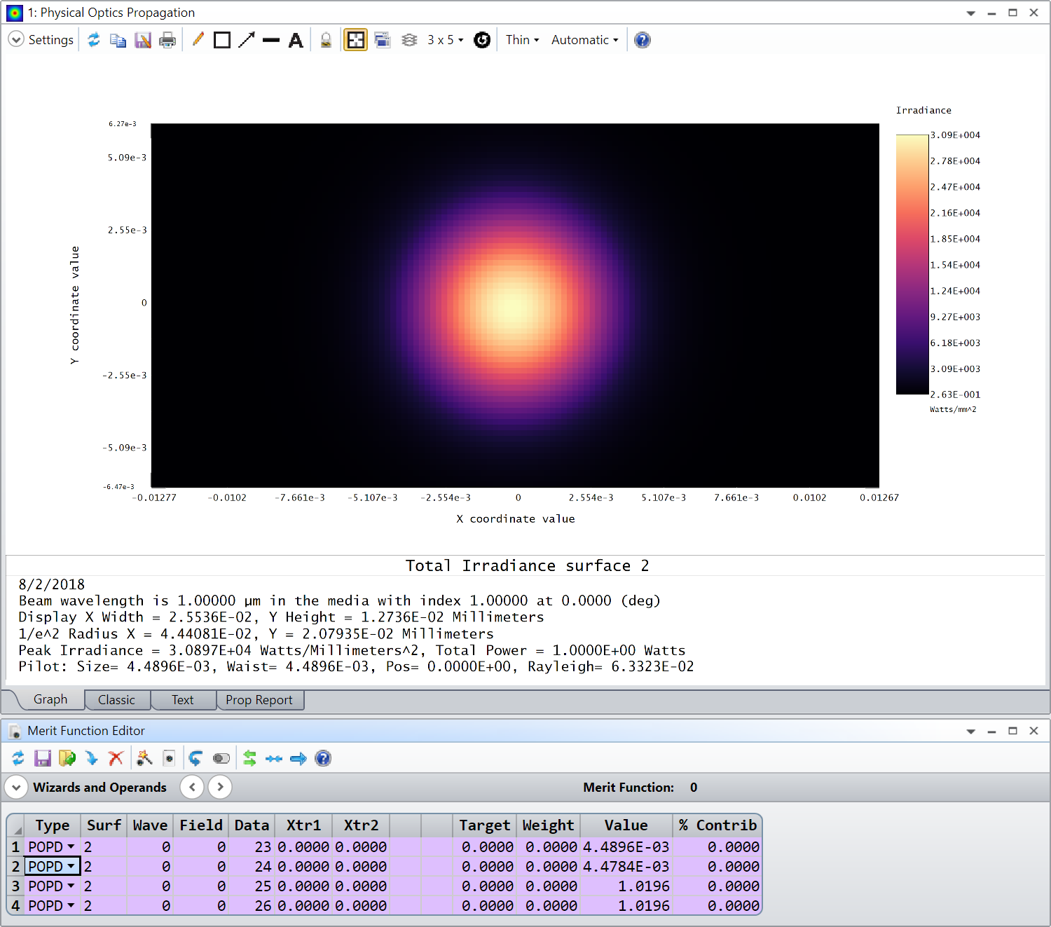Click the blue go-to right arrow icon

[298, 758]
